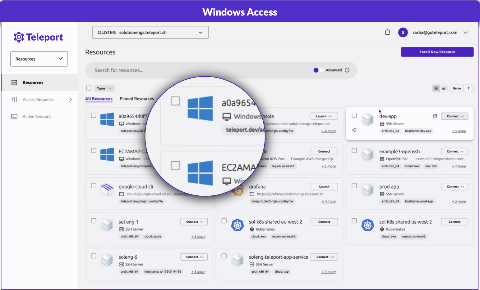This screenshot has height=290, width=480.
Task: Click Enroll New Resource button
Action: 437,52
